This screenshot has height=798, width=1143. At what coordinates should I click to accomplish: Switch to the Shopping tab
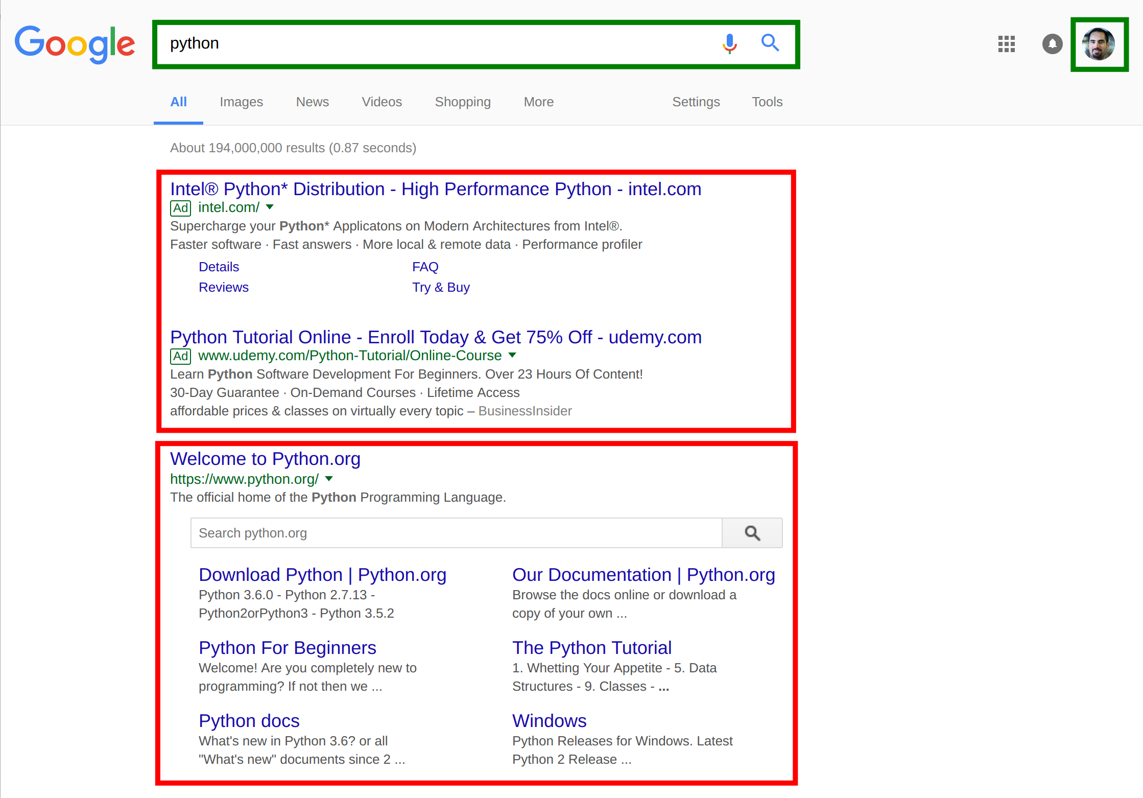[x=463, y=102]
